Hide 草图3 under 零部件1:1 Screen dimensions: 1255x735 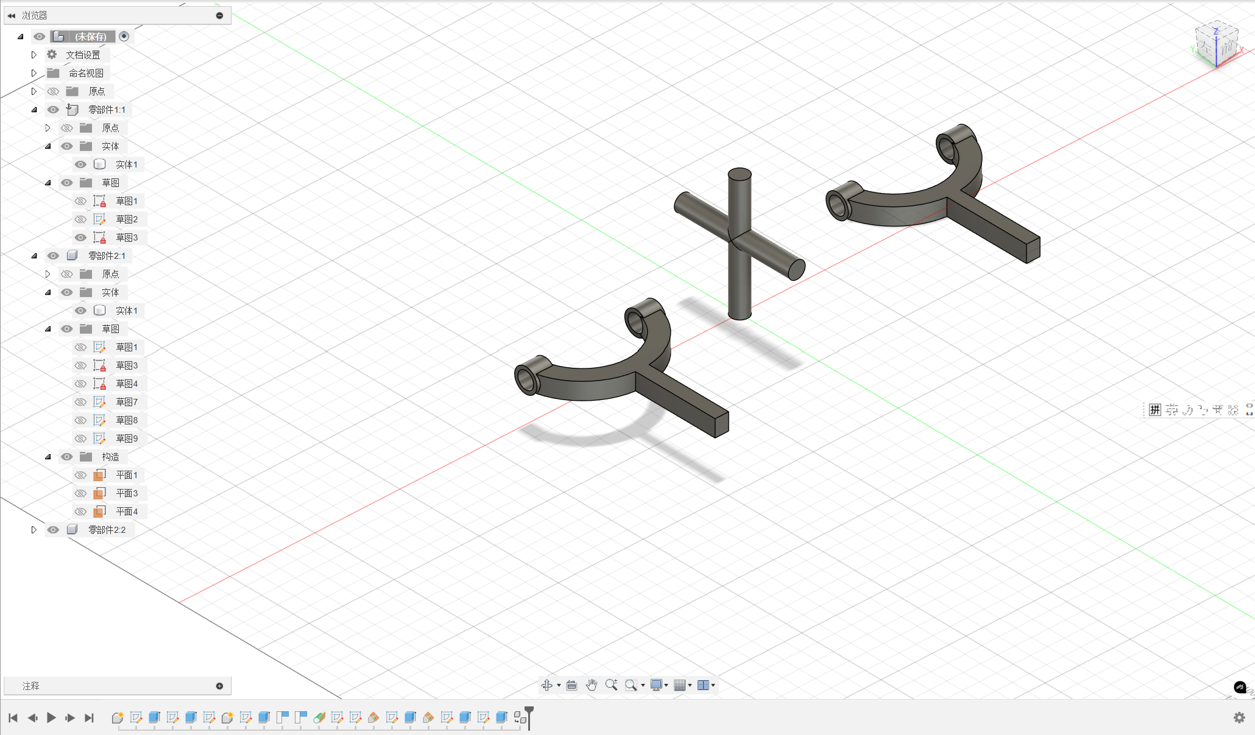(x=80, y=237)
